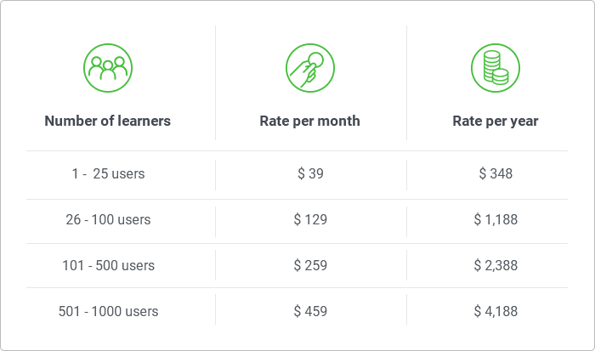The width and height of the screenshot is (595, 351).
Task: Click the word year in the header
Action: pos(524,122)
